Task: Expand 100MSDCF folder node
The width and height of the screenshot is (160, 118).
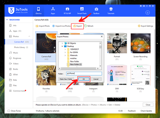Action: click(x=65, y=49)
